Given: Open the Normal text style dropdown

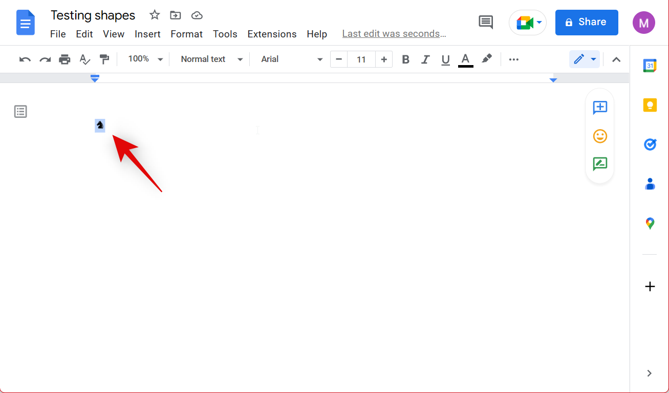Looking at the screenshot, I should point(211,59).
